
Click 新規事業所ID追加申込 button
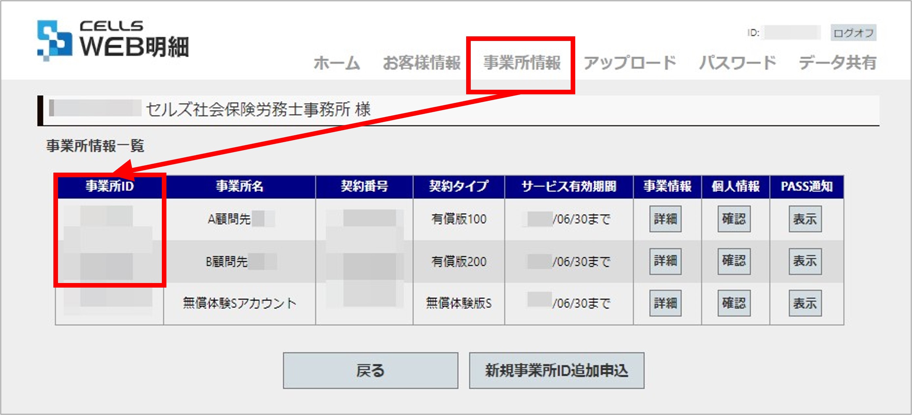pos(557,371)
